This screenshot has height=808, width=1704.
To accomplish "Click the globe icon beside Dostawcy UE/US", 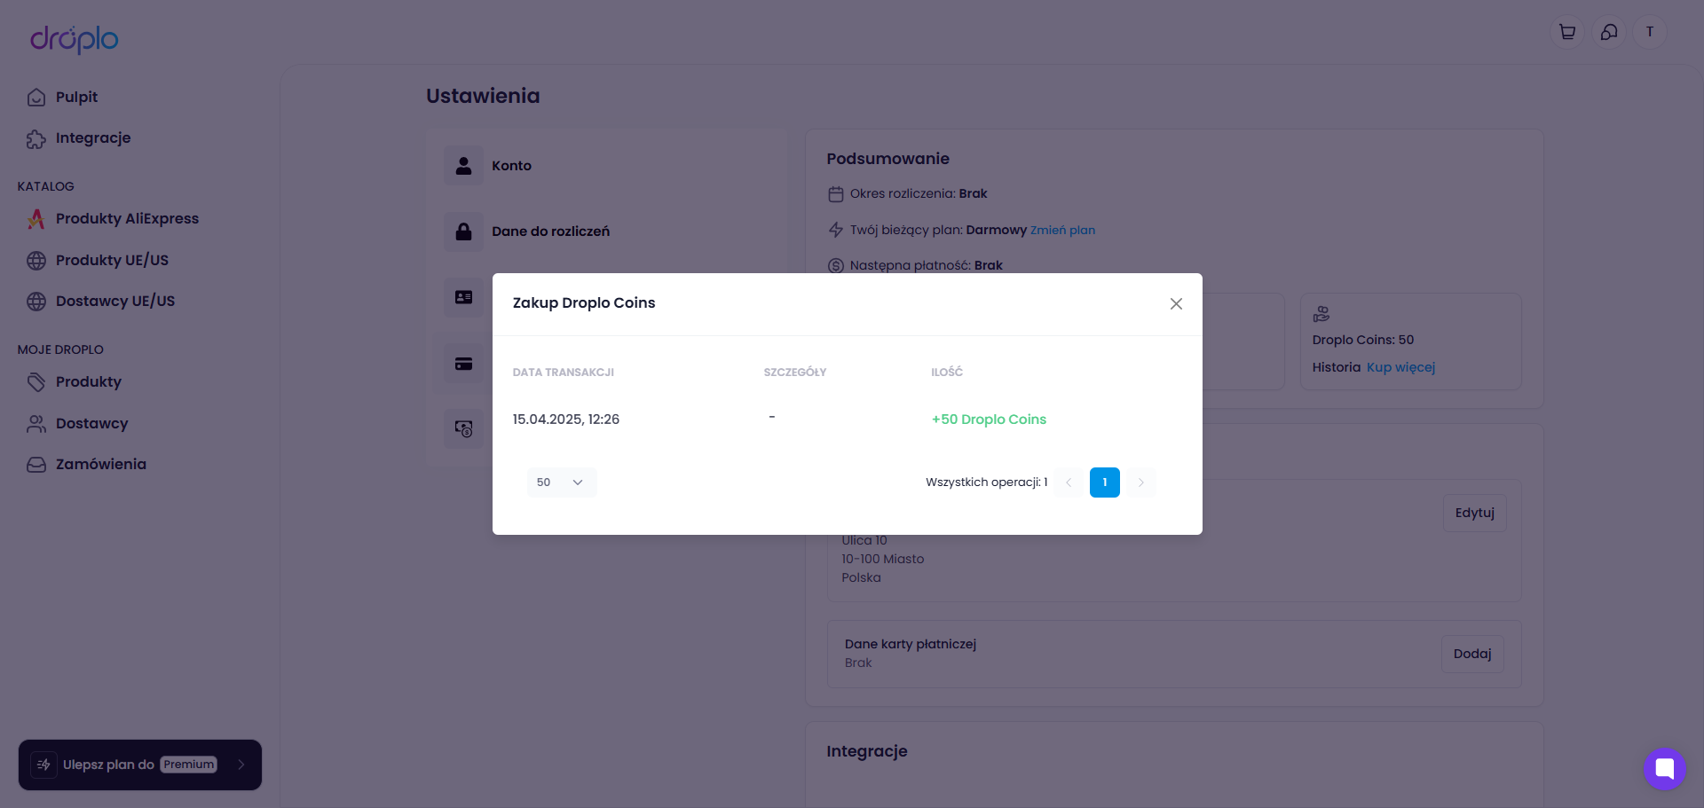I will coord(36,302).
